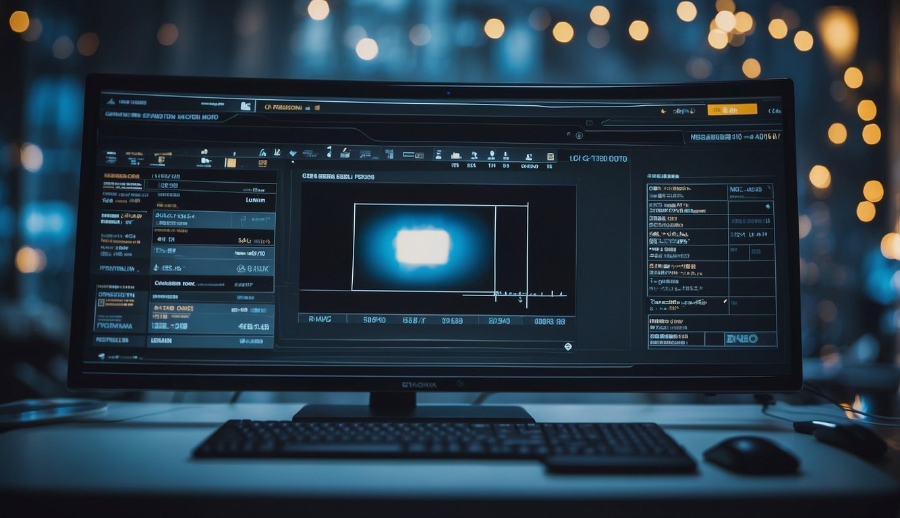The image size is (900, 518).
Task: Click the orange button in the top header
Action: pos(732,109)
